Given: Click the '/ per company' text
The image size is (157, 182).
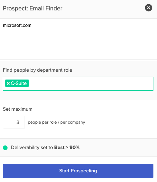Looking at the screenshot, I should (x=72, y=122).
